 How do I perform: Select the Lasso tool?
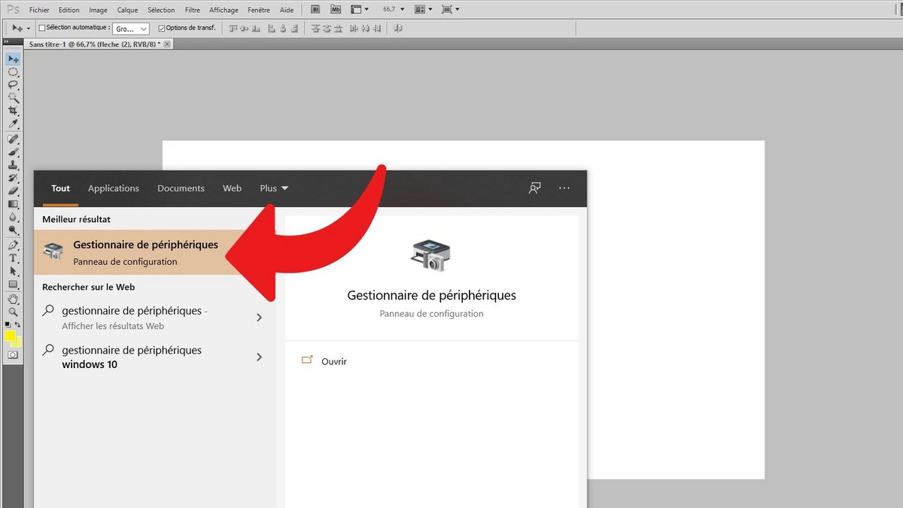click(x=14, y=85)
